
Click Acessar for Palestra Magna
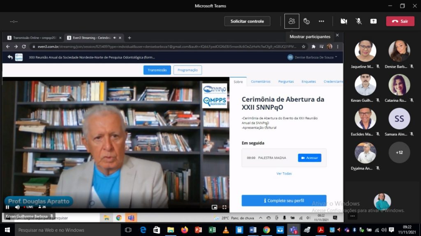[309, 158]
